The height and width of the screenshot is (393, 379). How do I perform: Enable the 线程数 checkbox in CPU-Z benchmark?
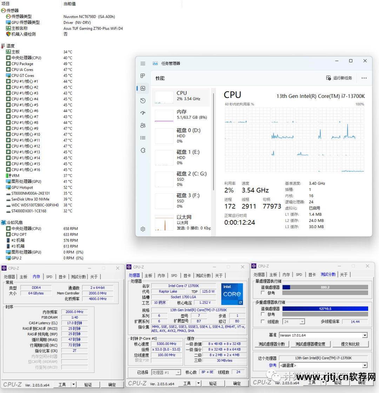coord(263,321)
